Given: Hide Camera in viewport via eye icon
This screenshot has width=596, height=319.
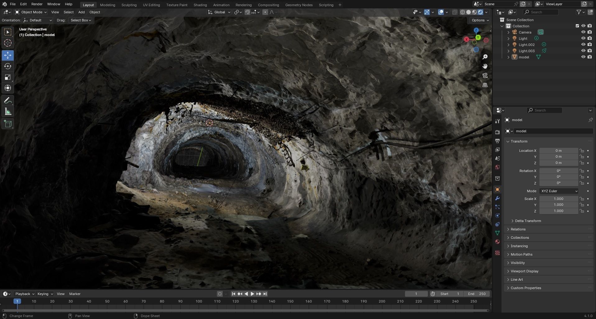Looking at the screenshot, I should point(583,32).
